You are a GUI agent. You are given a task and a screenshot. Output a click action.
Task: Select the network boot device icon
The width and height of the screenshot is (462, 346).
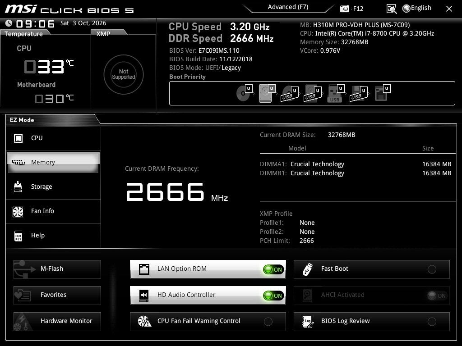tap(382, 93)
